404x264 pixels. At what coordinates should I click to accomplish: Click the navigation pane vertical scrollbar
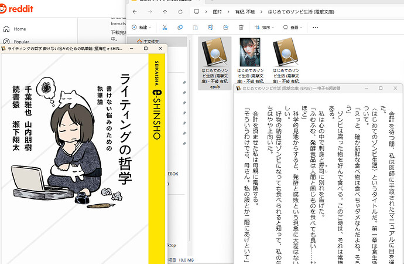pos(190,140)
